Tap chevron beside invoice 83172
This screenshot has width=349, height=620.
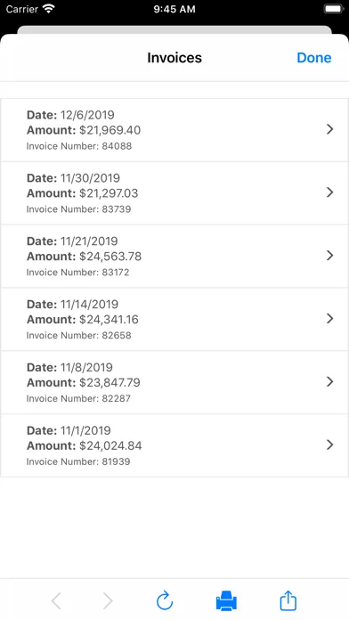[x=330, y=256]
